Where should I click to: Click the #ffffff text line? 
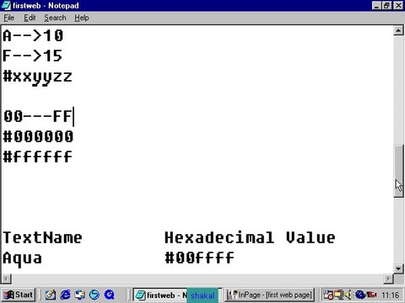(37, 157)
